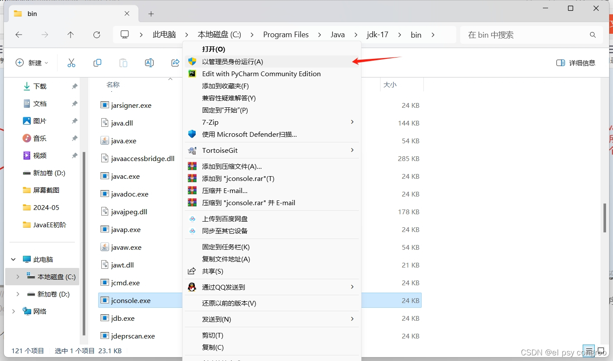Select the jarsigner.exe file

pyautogui.click(x=131, y=105)
